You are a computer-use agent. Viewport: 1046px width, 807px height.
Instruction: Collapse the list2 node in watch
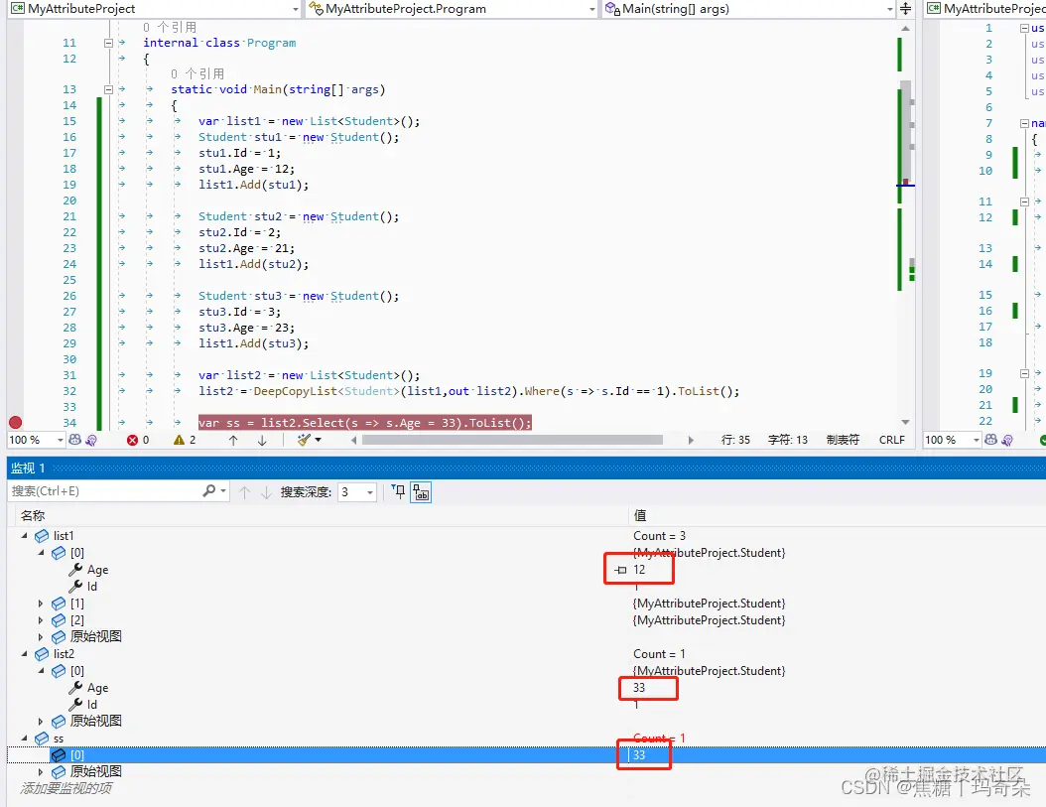(25, 654)
